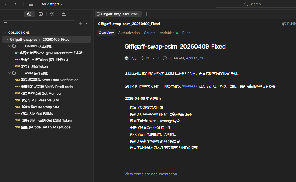Collapse the OAuth2 认证流程 folder

[x=10, y=46]
